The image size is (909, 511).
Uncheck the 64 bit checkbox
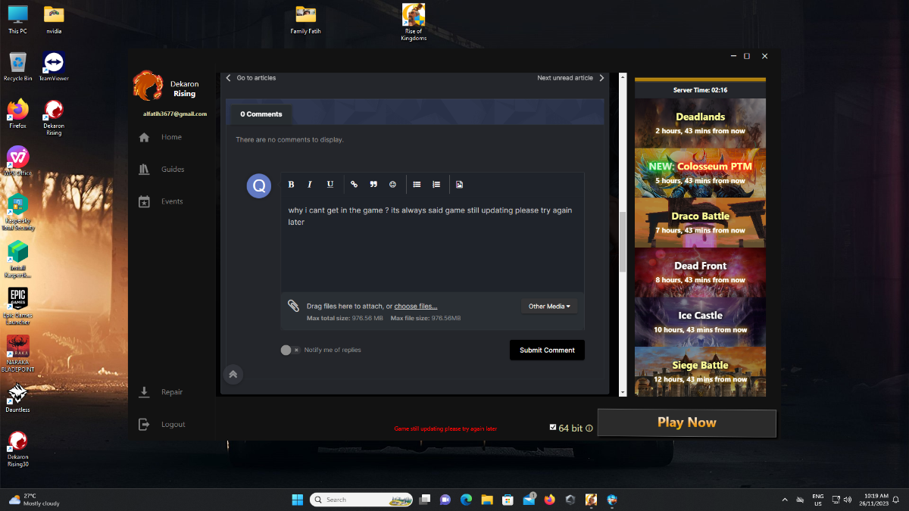coord(553,428)
